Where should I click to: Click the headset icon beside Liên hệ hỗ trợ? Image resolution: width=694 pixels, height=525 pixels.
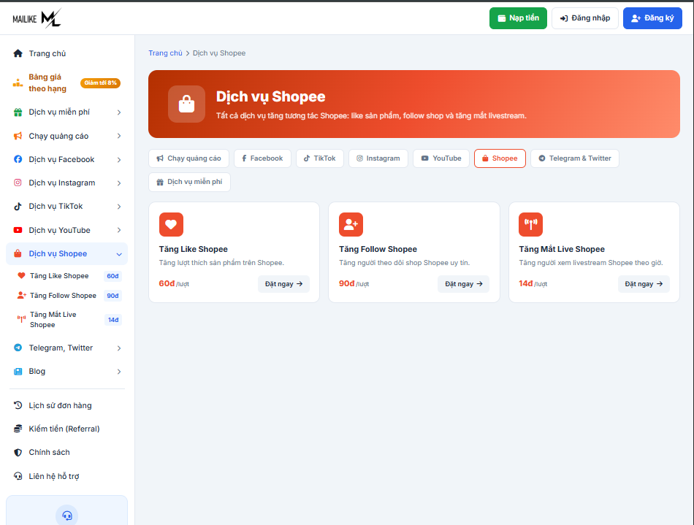(18, 476)
